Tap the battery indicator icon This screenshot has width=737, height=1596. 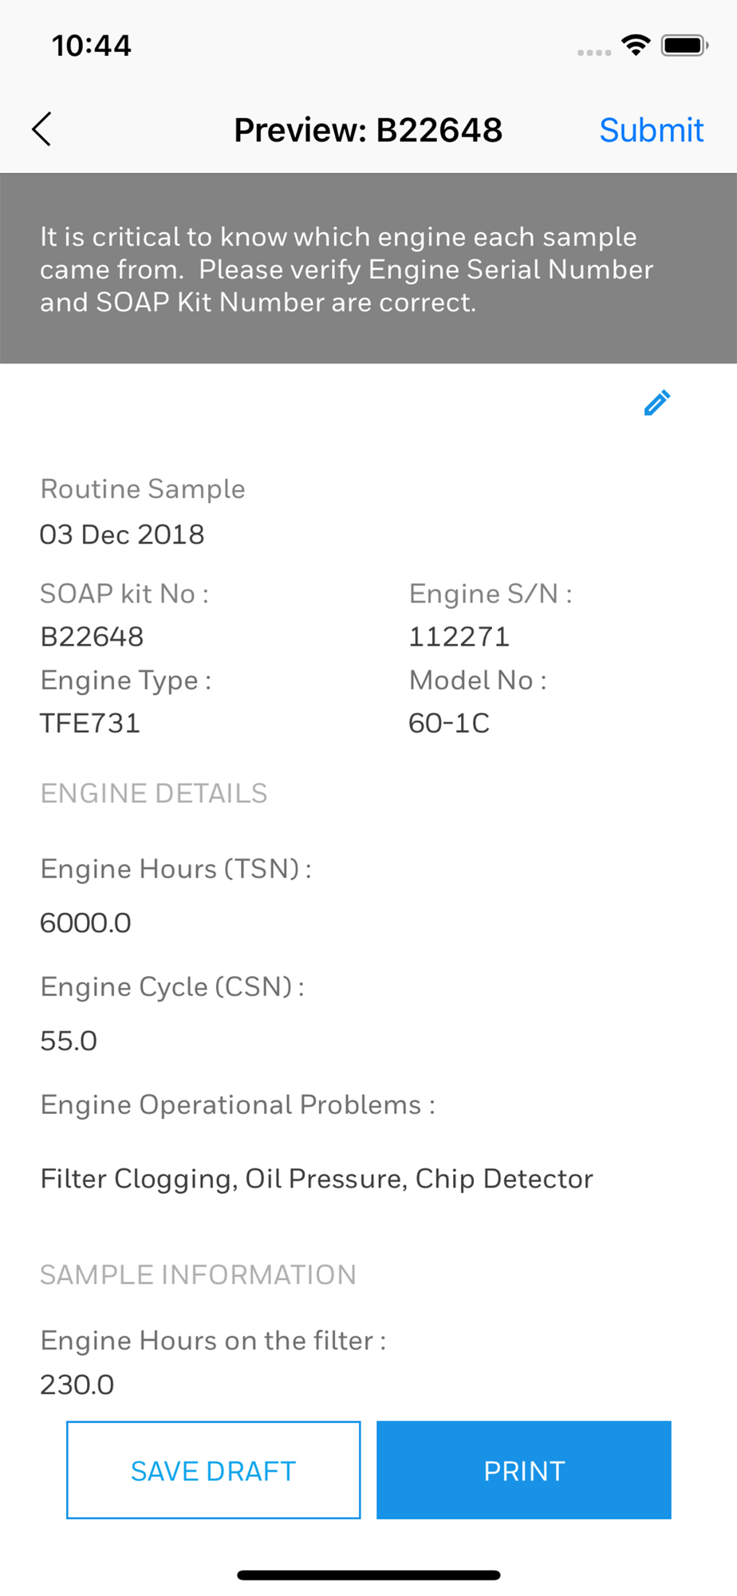click(684, 45)
